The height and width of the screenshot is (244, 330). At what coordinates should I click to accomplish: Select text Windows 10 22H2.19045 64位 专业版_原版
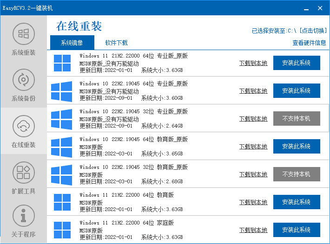133,84
